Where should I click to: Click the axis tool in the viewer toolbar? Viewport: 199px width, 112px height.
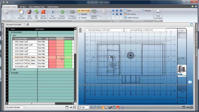click(122, 107)
